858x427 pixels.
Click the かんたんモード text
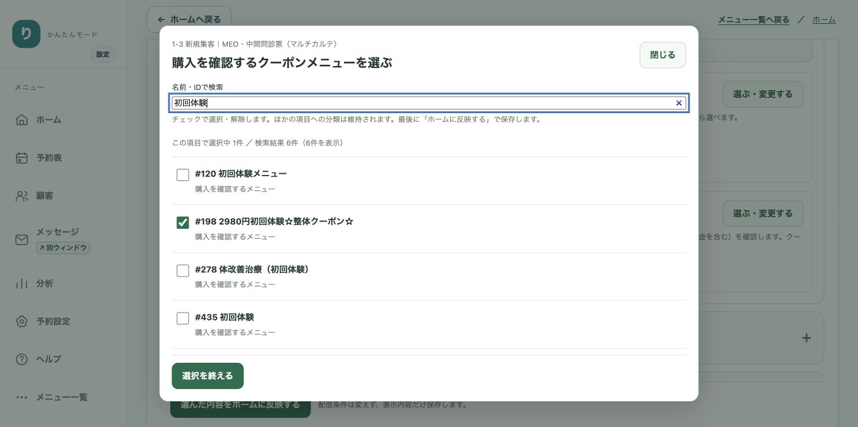point(72,35)
